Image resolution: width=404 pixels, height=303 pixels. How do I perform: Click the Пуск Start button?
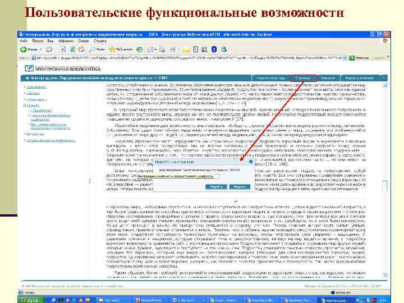(31, 300)
